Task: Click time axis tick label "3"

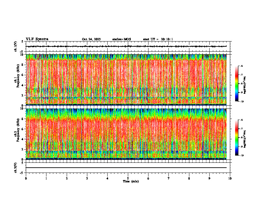Action: click(87, 178)
